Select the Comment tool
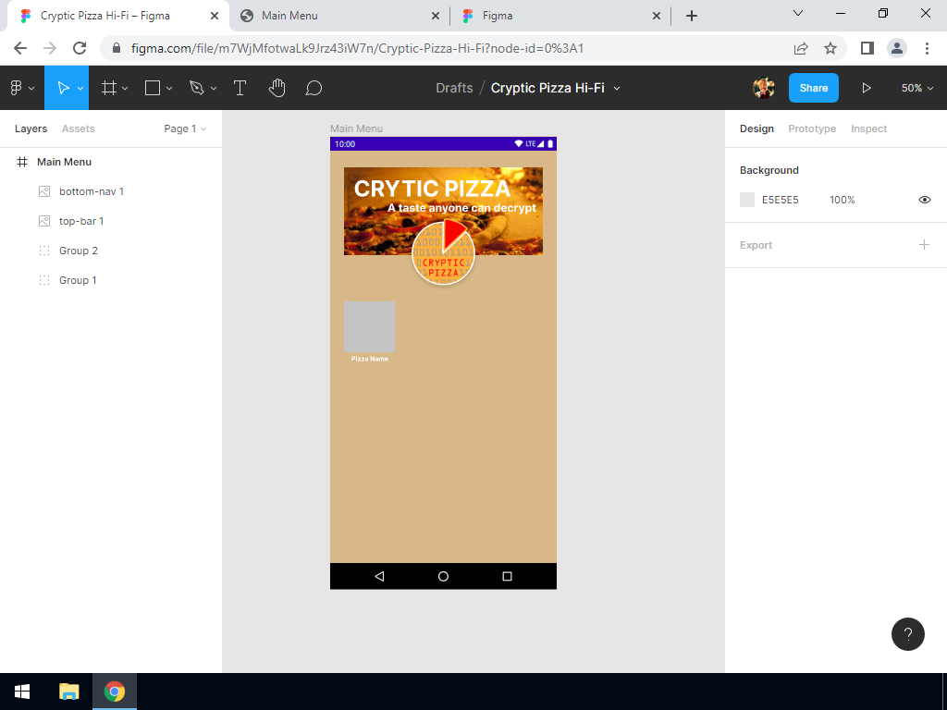Screen dimensions: 947x710 point(314,88)
